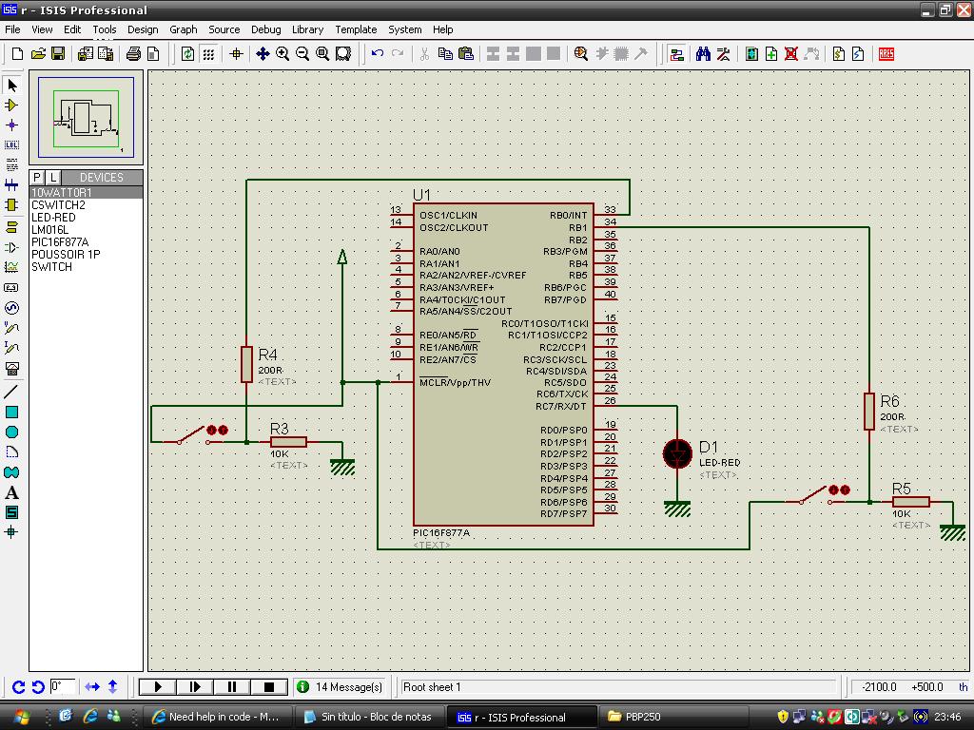Click the rotate clockwise icon
The width and height of the screenshot is (974, 730).
click(18, 686)
